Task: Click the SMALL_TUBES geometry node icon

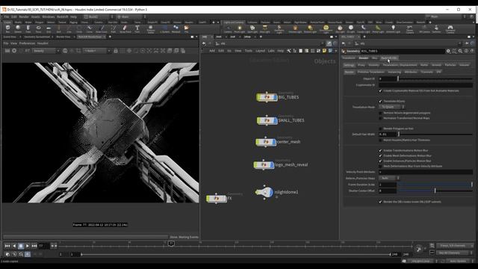Action: coord(267,120)
